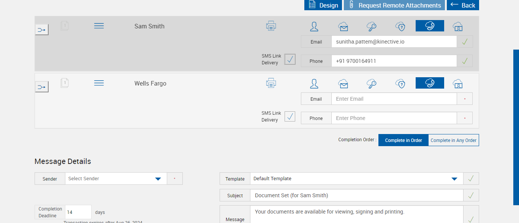Choose cloud email authentication for Sam Smith

coord(343,26)
